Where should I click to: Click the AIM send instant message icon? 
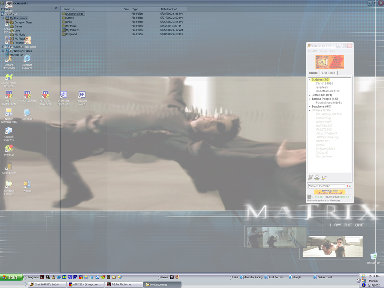310,177
